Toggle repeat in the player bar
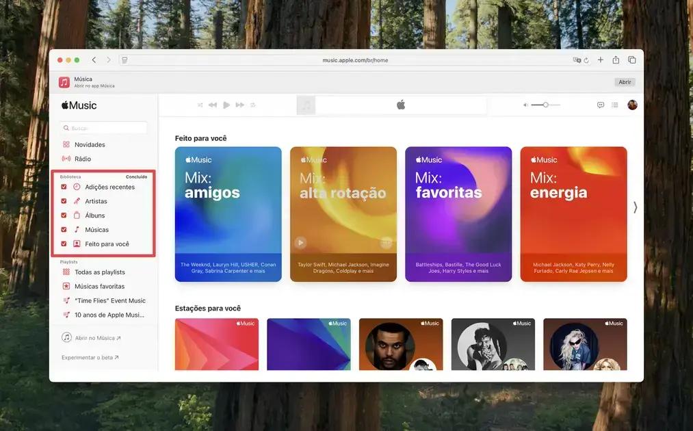The height and width of the screenshot is (431, 693). (x=253, y=105)
